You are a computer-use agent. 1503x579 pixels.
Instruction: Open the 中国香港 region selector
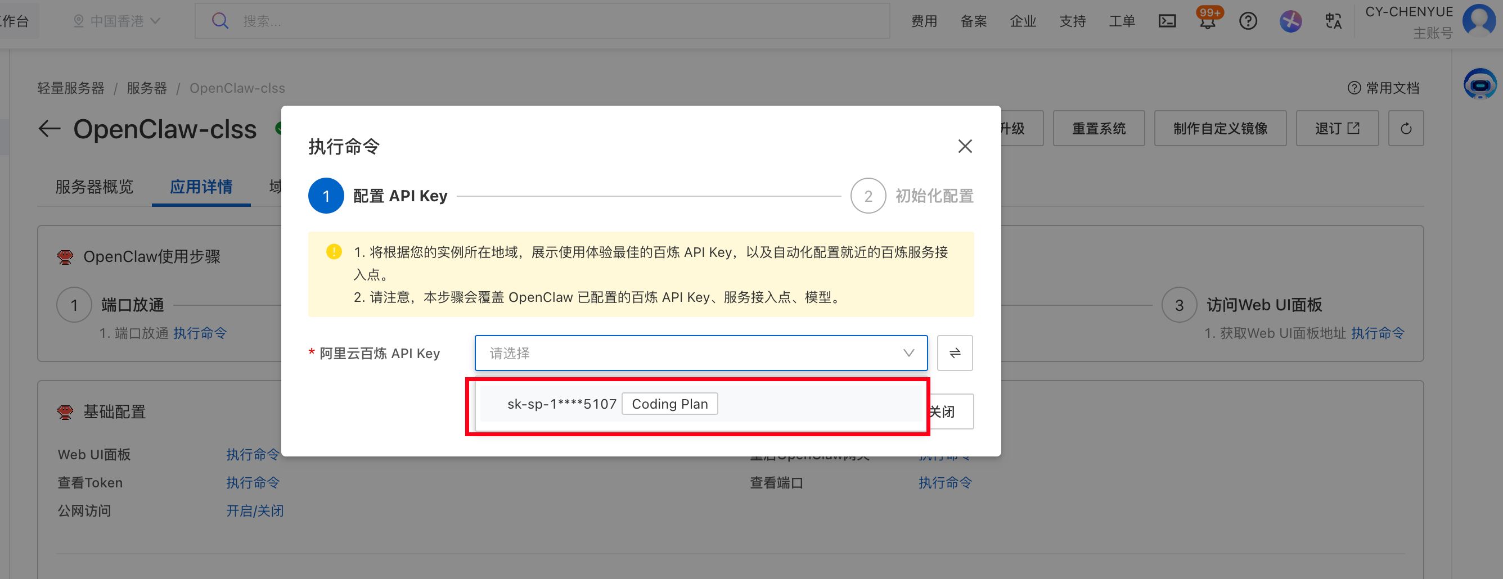point(116,21)
